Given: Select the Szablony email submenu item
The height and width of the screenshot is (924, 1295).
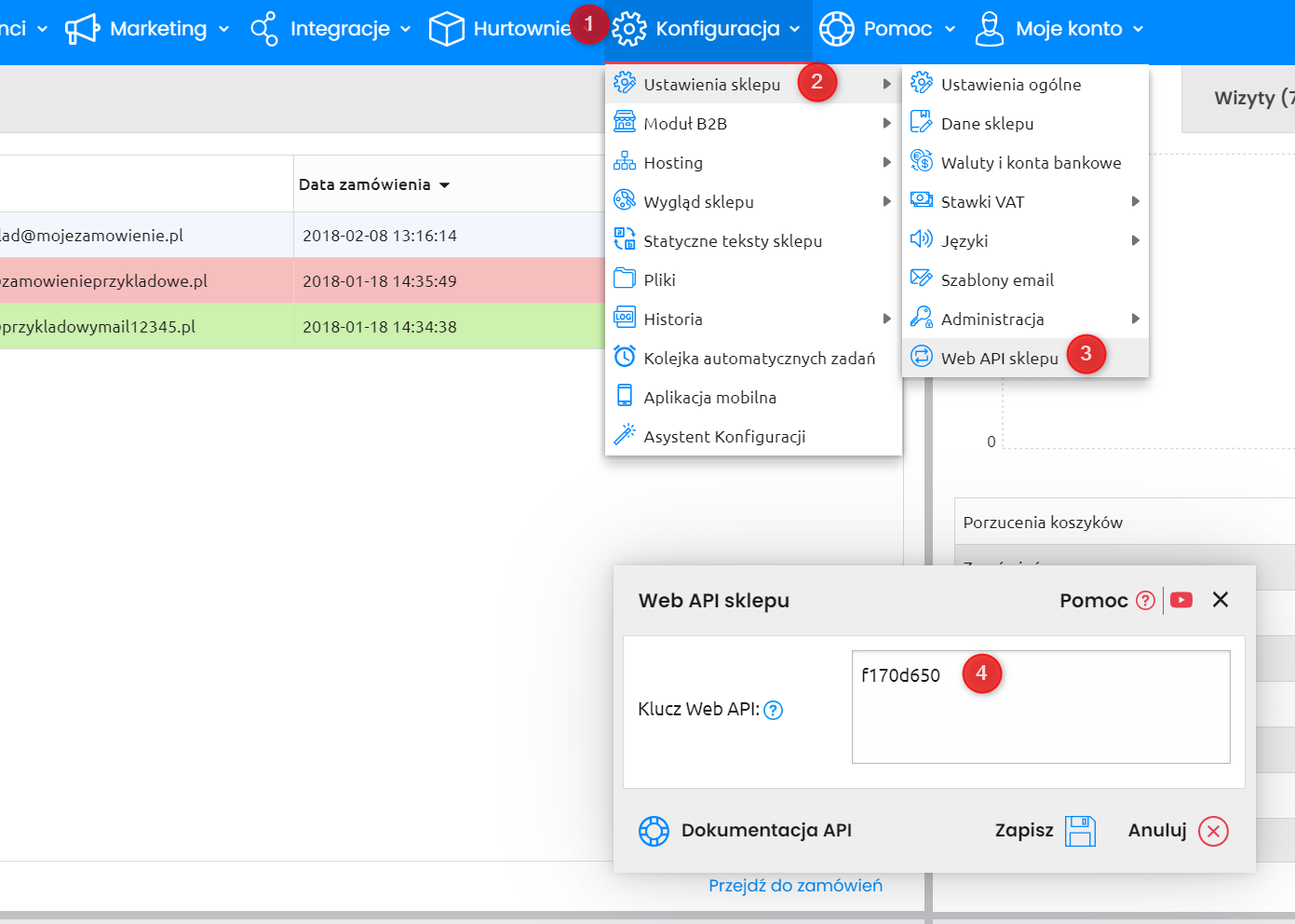Looking at the screenshot, I should tap(1025, 279).
